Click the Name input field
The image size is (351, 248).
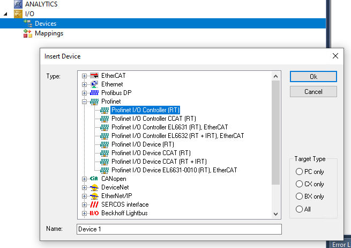click(x=179, y=229)
